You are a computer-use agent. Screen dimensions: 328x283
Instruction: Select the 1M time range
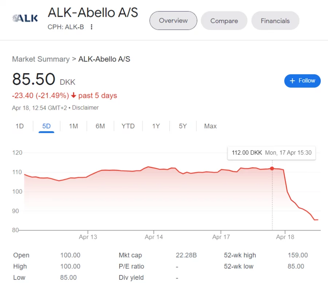73,126
